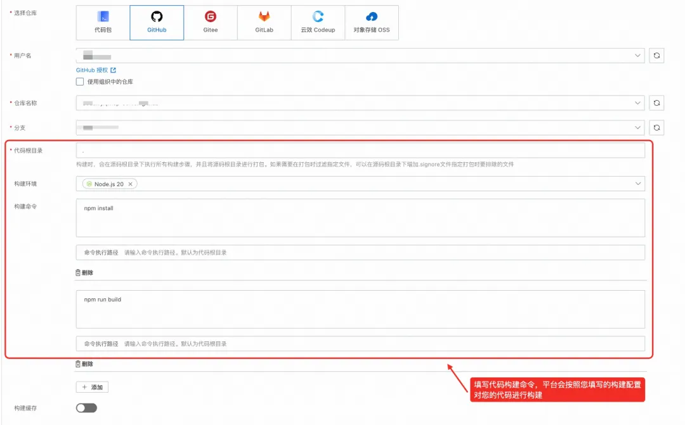Click the GitLab fox icon

pos(264,16)
